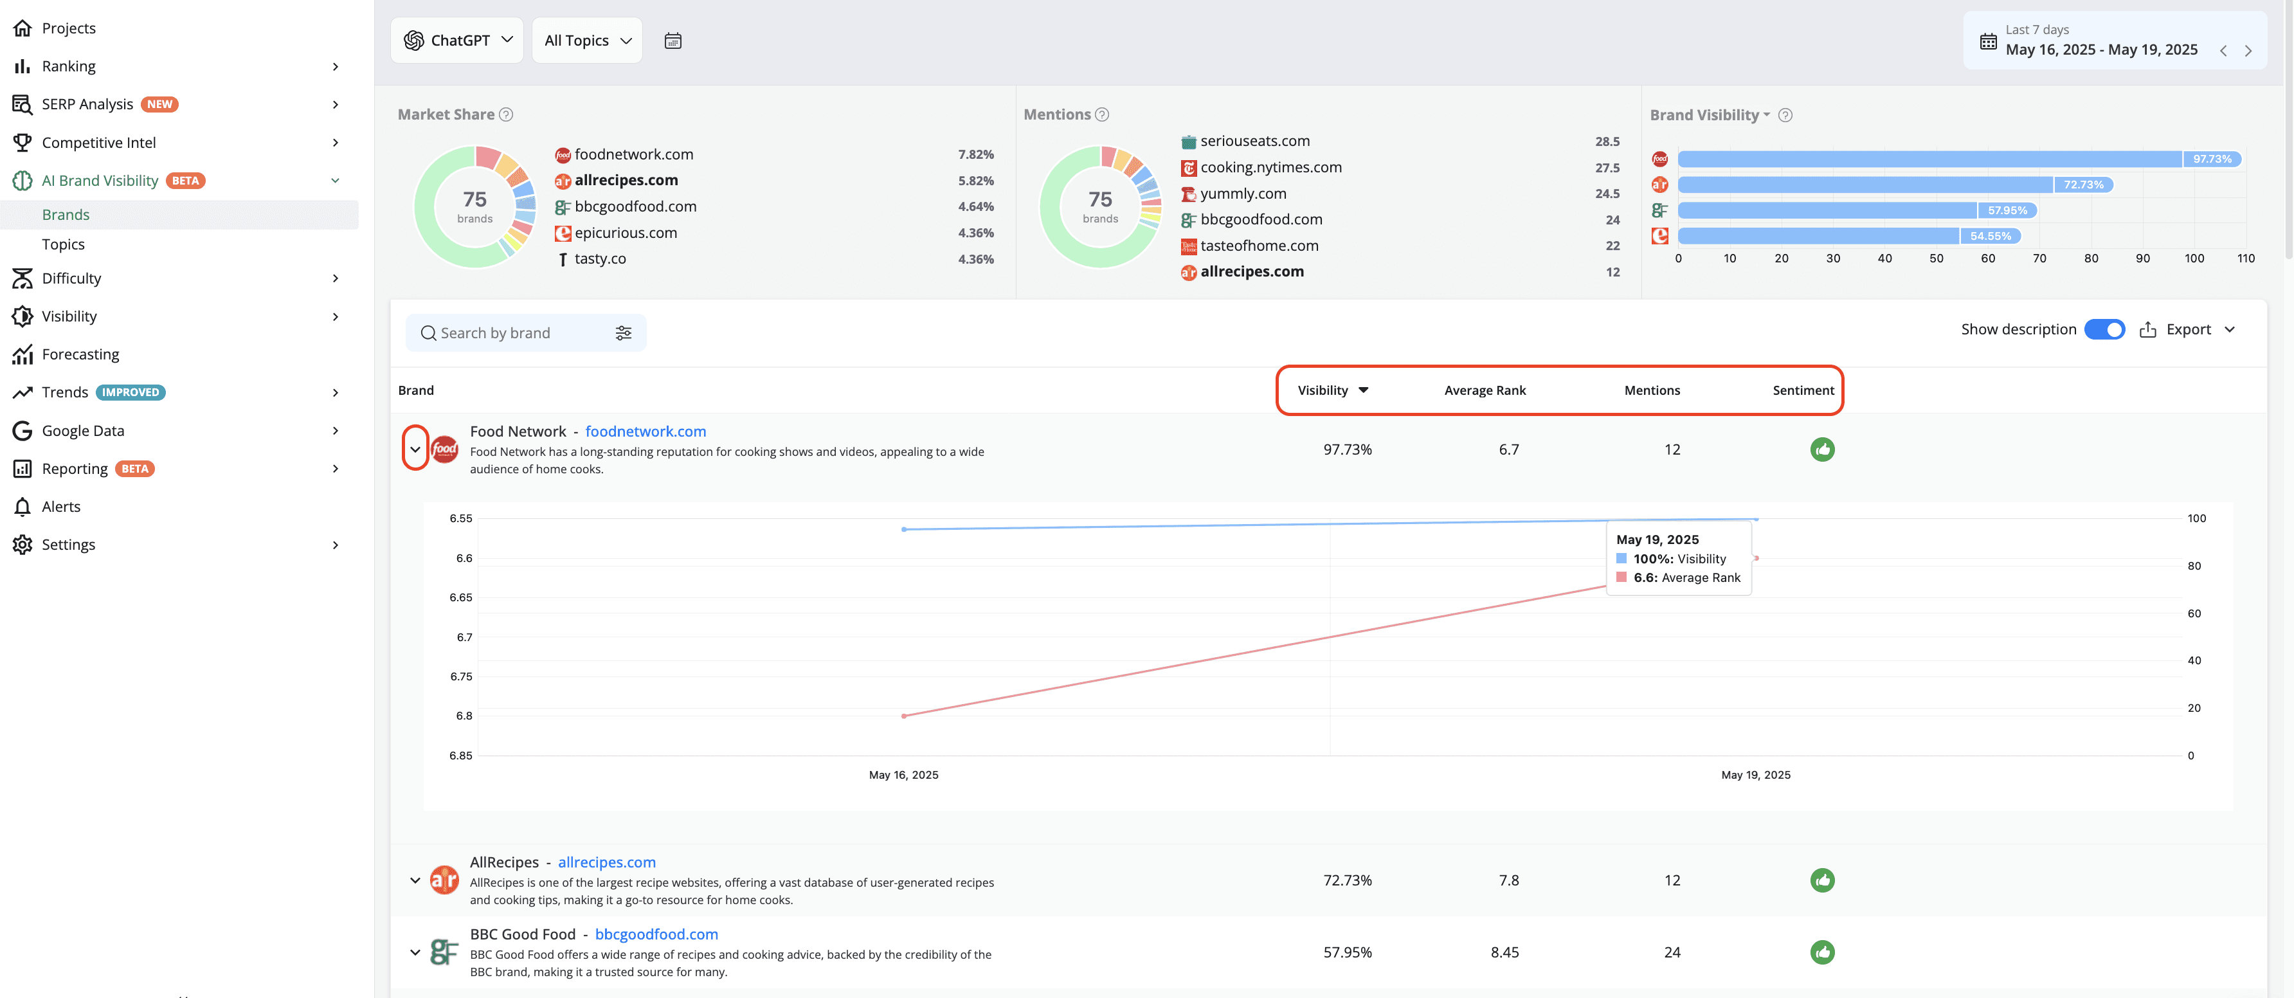Open the allrecipes.com link in table
The width and height of the screenshot is (2294, 998).
coord(606,862)
